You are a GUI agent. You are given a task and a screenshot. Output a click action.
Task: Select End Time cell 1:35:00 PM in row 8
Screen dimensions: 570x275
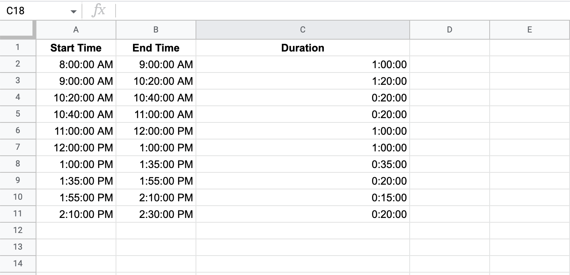(156, 164)
